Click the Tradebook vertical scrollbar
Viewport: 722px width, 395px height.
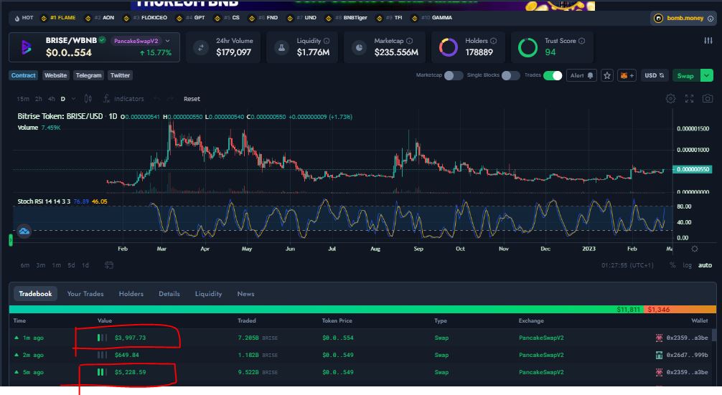point(714,335)
